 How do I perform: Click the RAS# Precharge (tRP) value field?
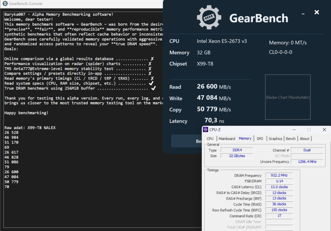tap(279, 198)
